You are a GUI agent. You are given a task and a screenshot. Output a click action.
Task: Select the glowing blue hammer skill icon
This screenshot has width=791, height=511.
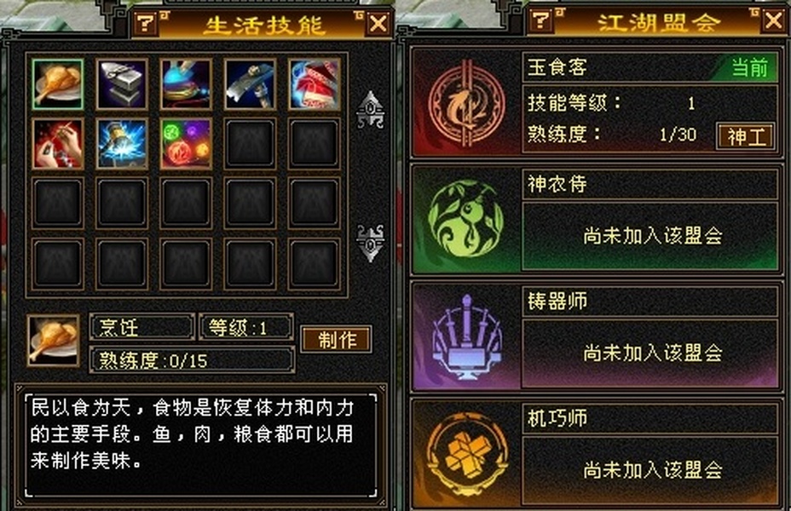(122, 144)
